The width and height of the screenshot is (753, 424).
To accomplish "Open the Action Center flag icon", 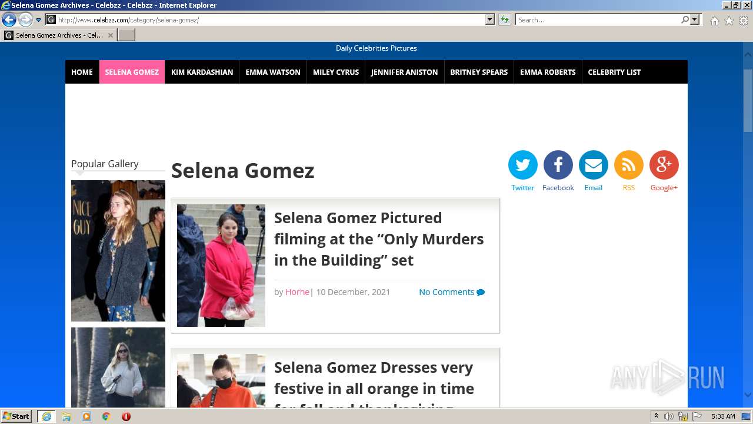I will pos(697,416).
